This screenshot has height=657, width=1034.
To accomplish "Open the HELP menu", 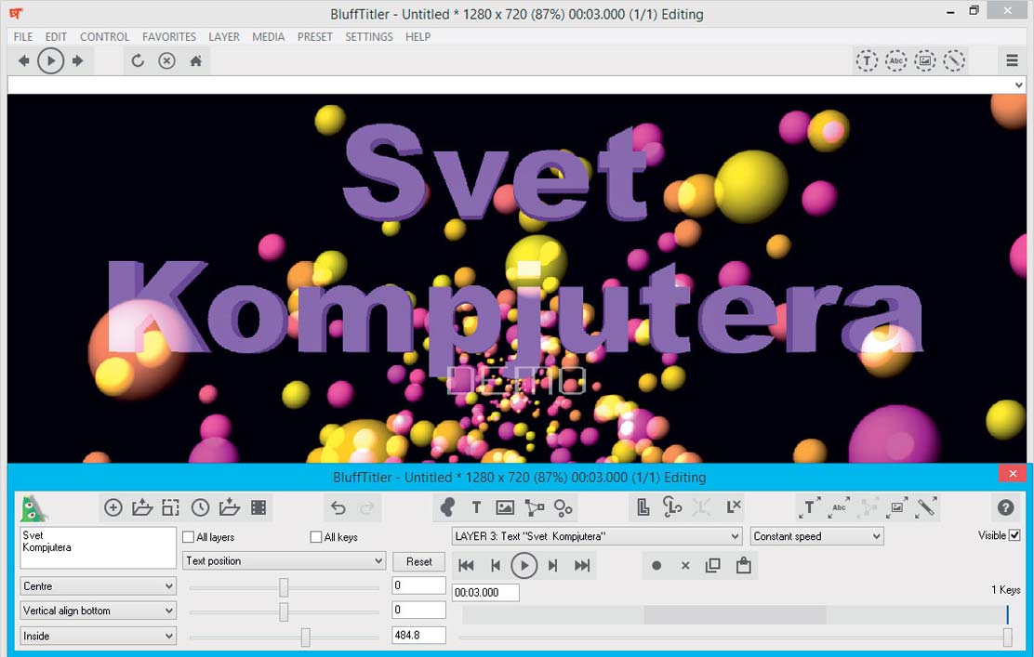I will pos(418,37).
